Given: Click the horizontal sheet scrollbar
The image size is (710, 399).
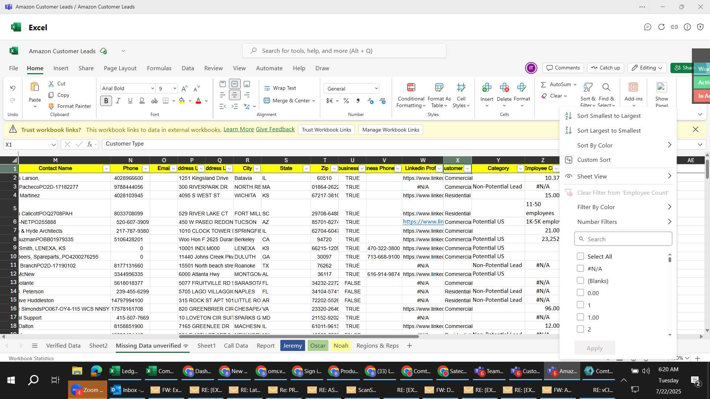Looking at the screenshot, I should (x=299, y=337).
